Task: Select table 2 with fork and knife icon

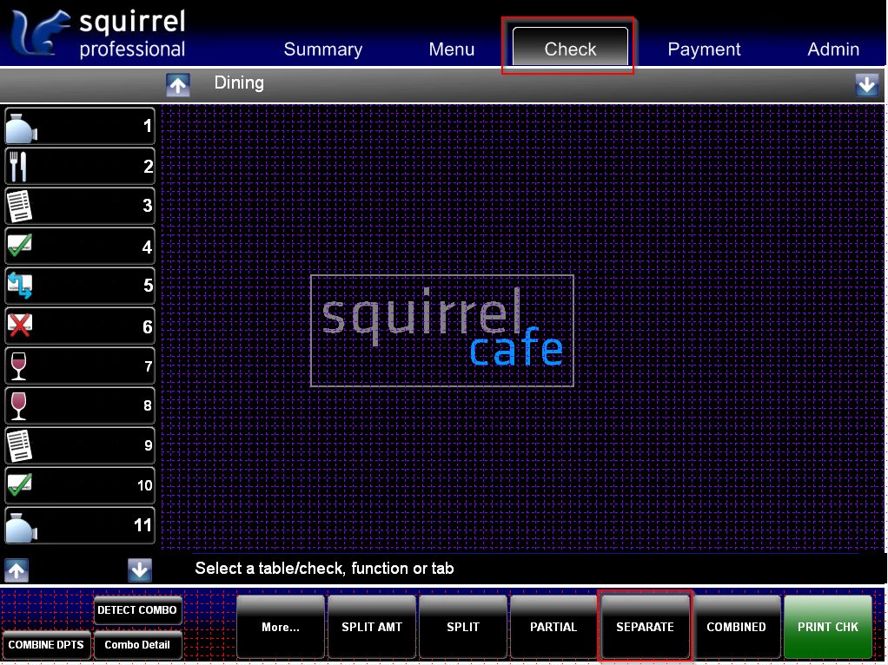Action: click(80, 166)
